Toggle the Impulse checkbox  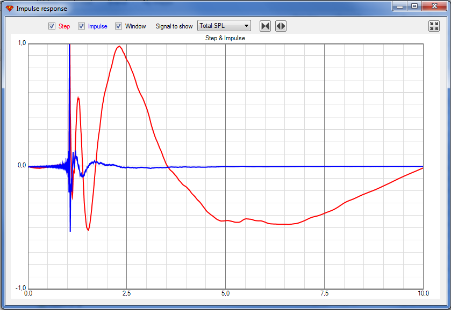pos(81,26)
